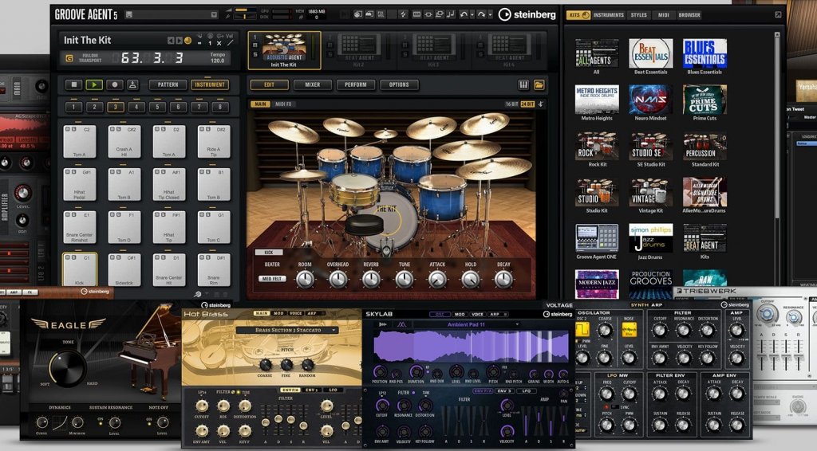Select pad group 3

click(115, 107)
